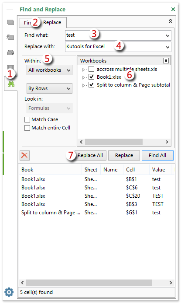
Task: Enable Match Case option
Action: point(27,119)
